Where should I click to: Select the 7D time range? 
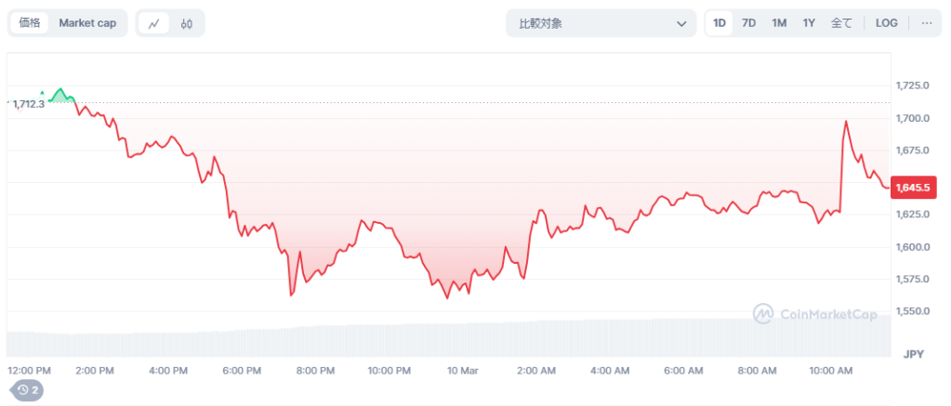(748, 23)
